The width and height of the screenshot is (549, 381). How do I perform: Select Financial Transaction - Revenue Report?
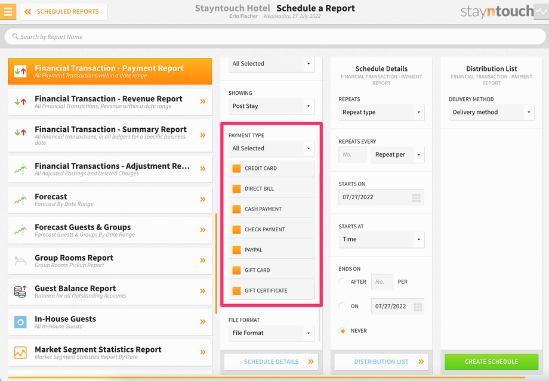(110, 102)
